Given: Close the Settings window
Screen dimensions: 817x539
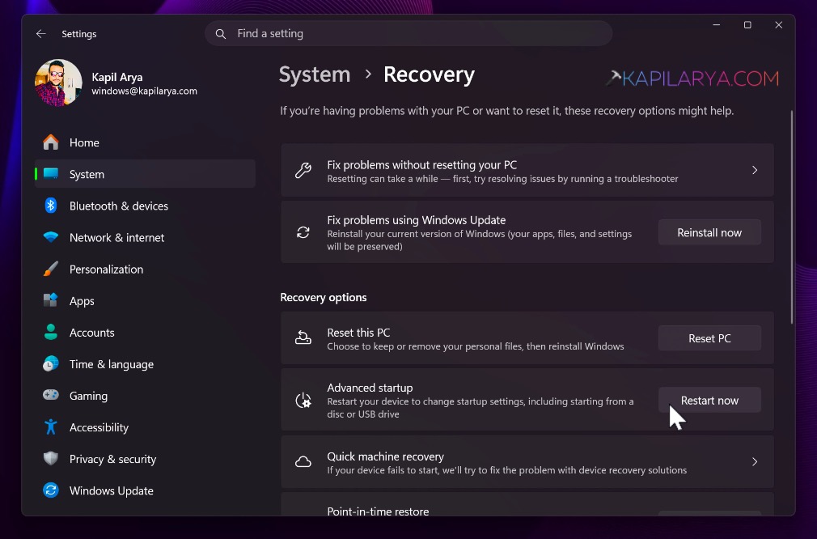Looking at the screenshot, I should pyautogui.click(x=778, y=25).
